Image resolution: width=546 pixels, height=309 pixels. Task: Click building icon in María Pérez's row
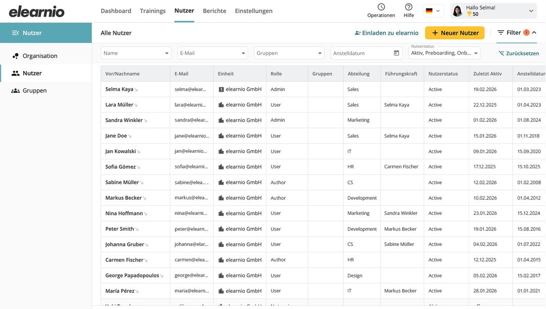(x=221, y=291)
